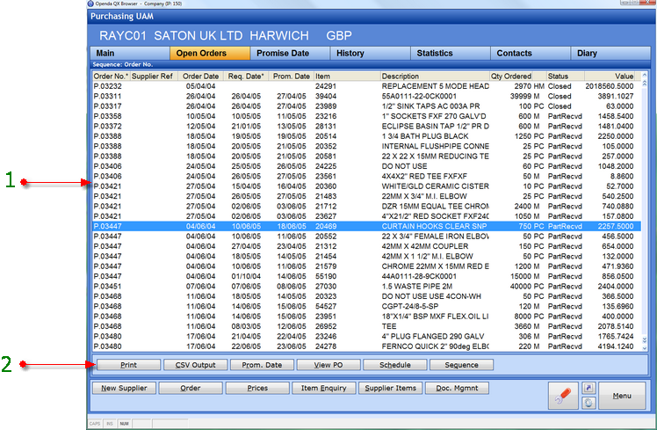Select the Open Orders tab

[210, 54]
